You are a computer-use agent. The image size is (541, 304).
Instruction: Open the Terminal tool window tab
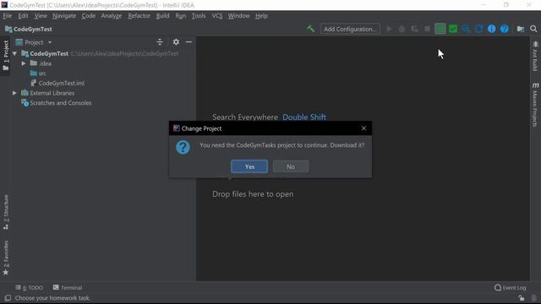click(68, 287)
